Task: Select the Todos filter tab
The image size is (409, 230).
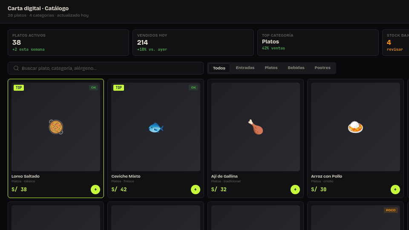Action: 219,68
